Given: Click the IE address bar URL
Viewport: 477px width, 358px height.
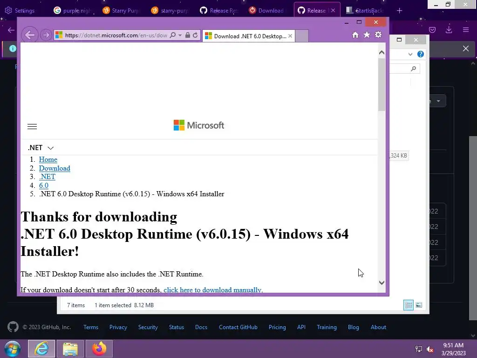Looking at the screenshot, I should (116, 35).
